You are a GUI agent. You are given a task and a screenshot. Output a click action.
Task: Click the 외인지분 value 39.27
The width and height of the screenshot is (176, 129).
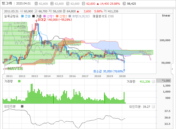pyautogui.click(x=146, y=107)
